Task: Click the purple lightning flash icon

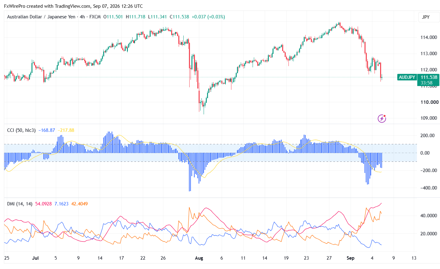Action: point(382,118)
